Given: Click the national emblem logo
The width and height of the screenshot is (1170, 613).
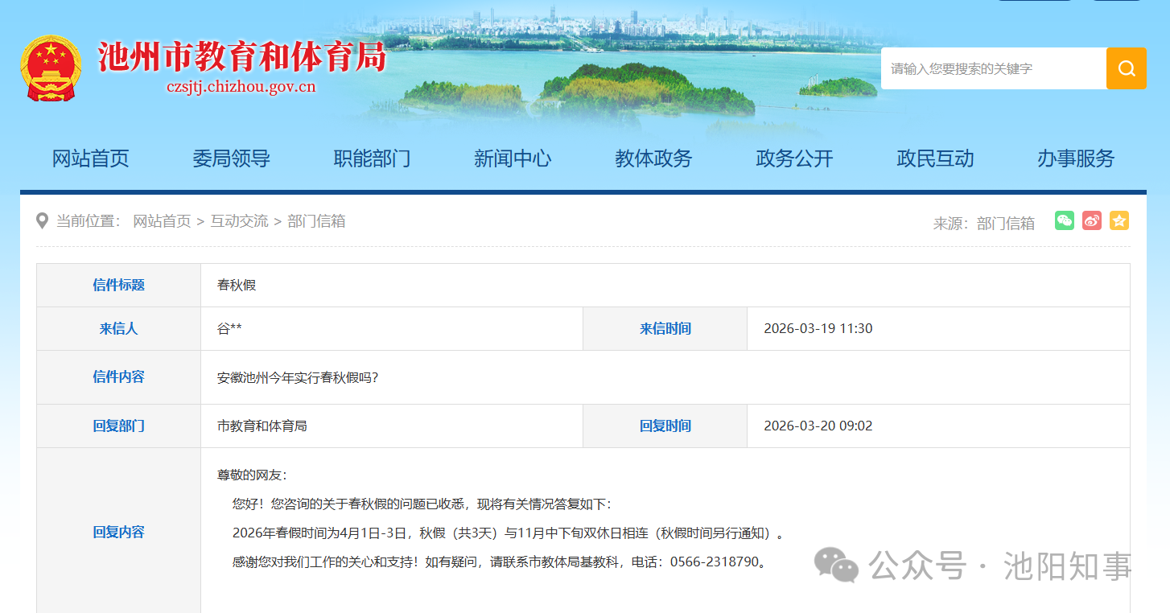Looking at the screenshot, I should (51, 68).
